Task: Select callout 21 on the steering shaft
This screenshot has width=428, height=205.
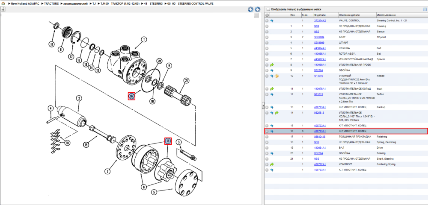Action: click(187, 81)
